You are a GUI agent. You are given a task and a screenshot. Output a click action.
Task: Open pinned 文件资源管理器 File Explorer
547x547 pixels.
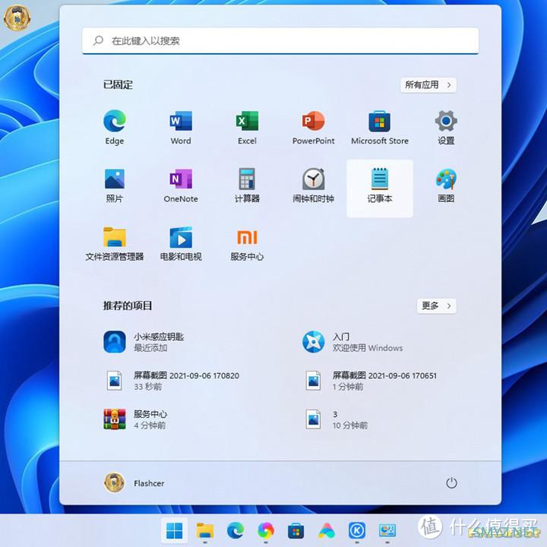(115, 244)
